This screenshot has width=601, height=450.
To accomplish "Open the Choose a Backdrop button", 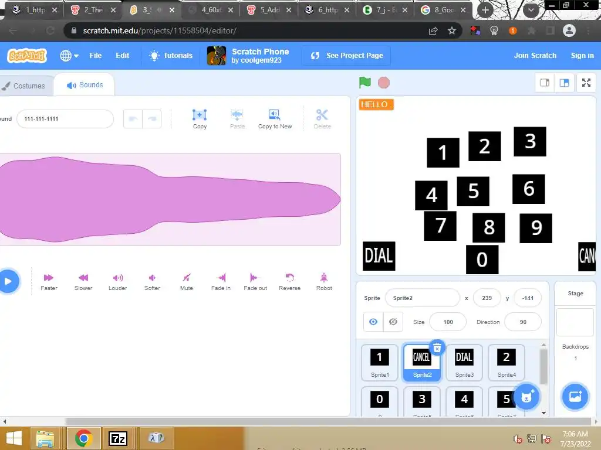I will click(x=575, y=397).
